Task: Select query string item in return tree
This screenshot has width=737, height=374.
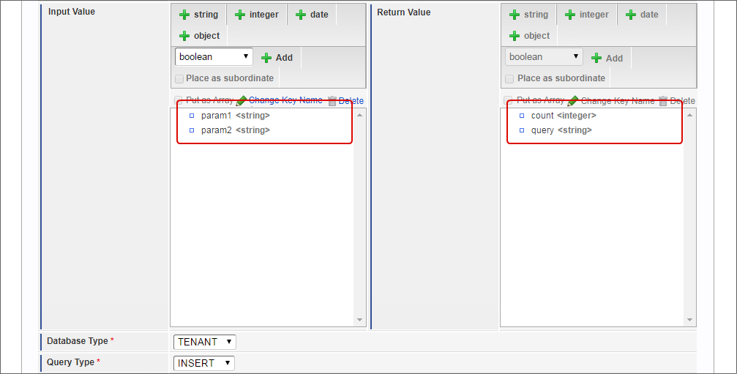Action: point(561,130)
